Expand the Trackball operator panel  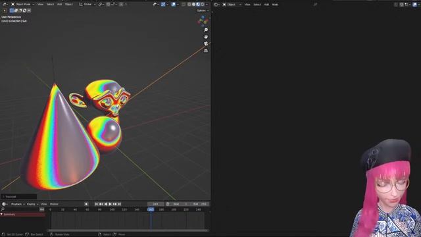tap(18, 197)
